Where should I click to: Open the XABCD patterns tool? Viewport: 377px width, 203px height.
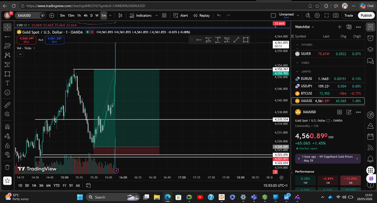[x=8, y=55]
